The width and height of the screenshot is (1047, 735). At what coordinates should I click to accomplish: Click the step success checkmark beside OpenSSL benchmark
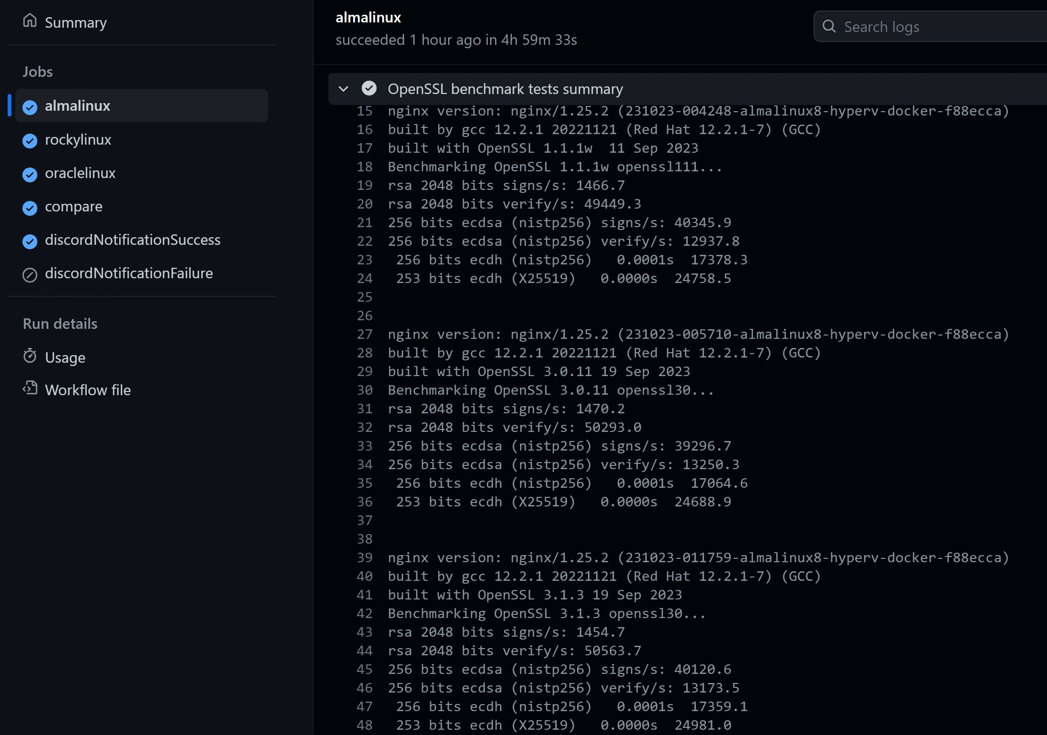click(369, 88)
